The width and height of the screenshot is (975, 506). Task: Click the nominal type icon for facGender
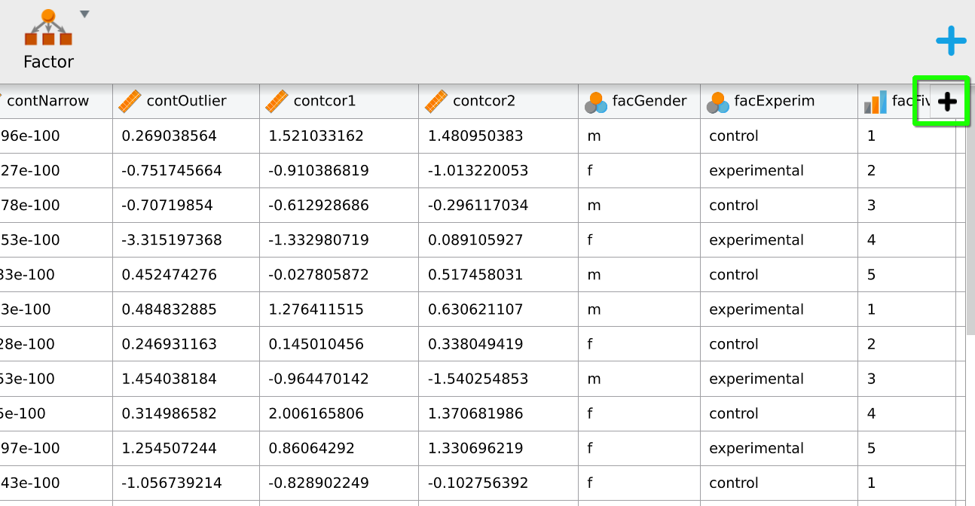596,102
